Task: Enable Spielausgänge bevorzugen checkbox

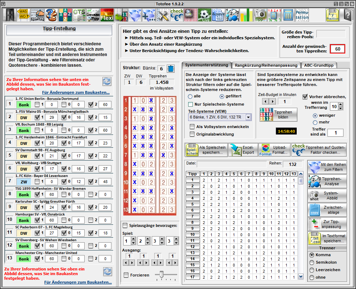Action: [125, 225]
